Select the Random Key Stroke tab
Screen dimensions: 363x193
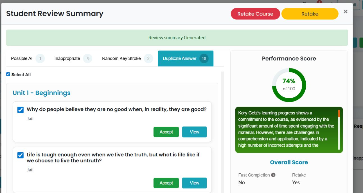point(121,59)
